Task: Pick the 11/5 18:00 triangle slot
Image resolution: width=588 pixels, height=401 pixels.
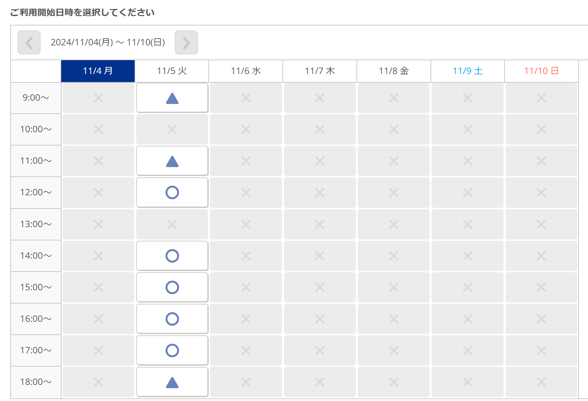Action: (x=172, y=382)
